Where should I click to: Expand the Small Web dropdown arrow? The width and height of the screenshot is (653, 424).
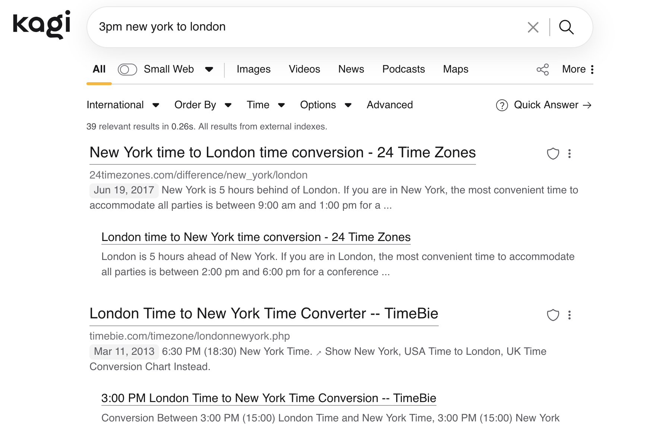[x=209, y=70]
